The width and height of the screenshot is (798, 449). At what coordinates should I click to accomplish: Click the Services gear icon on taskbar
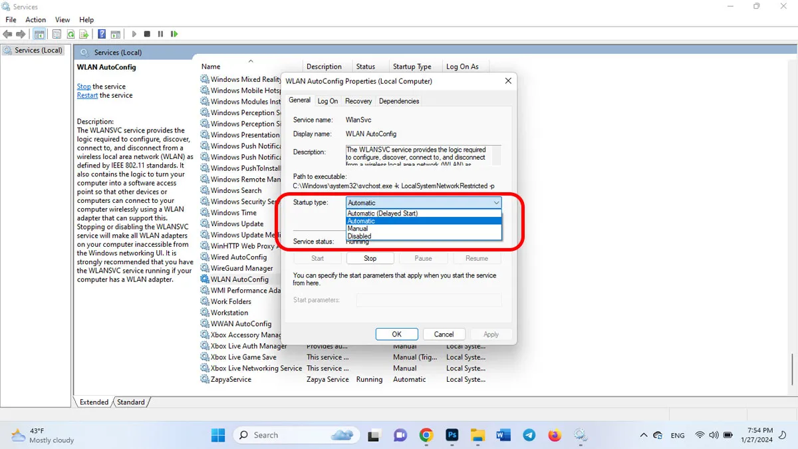pyautogui.click(x=581, y=435)
